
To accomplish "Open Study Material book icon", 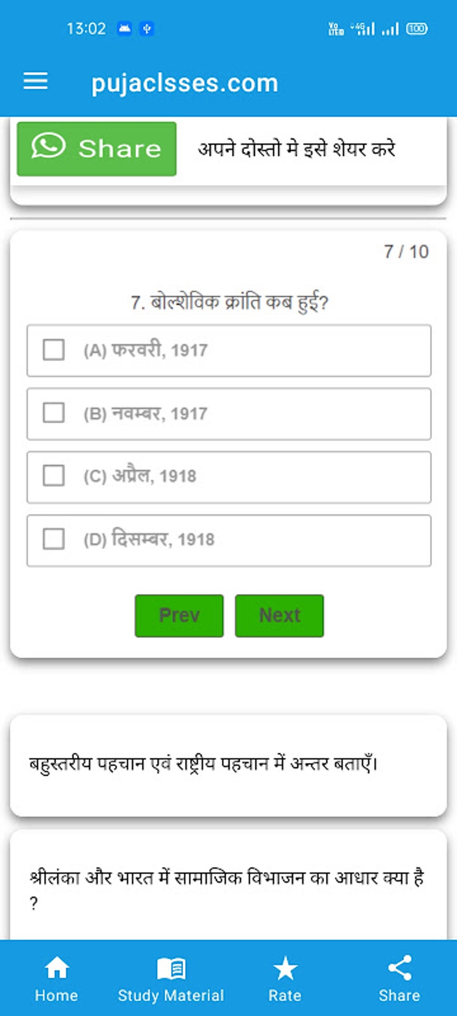I will [171, 968].
